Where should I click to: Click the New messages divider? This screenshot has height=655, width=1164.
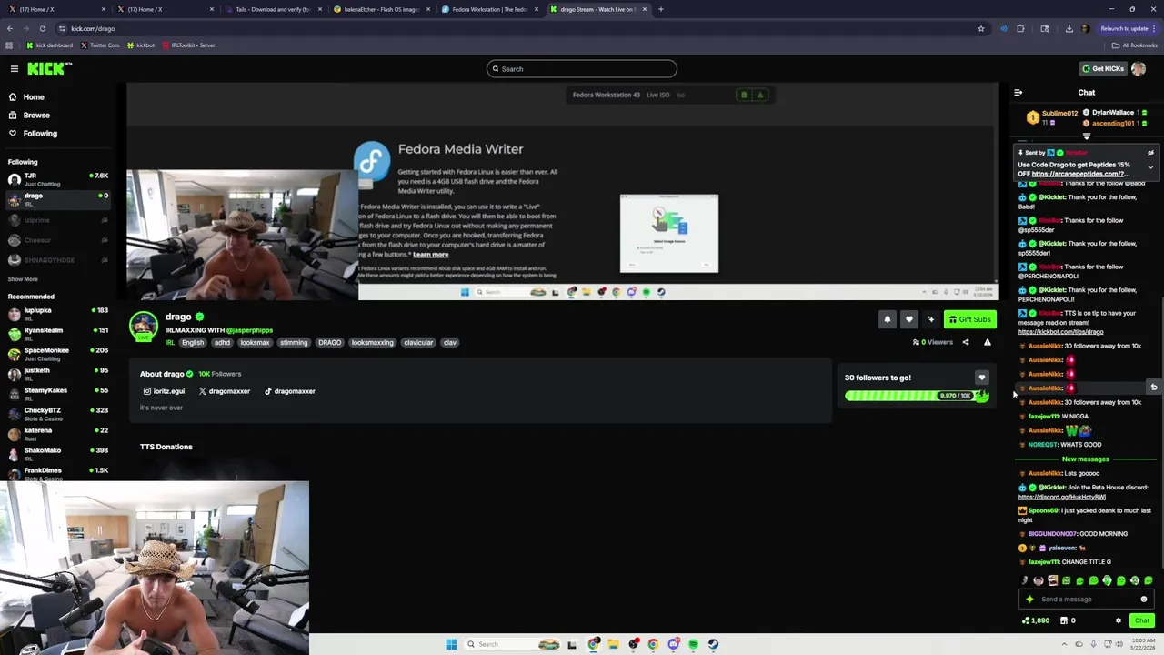click(x=1086, y=459)
